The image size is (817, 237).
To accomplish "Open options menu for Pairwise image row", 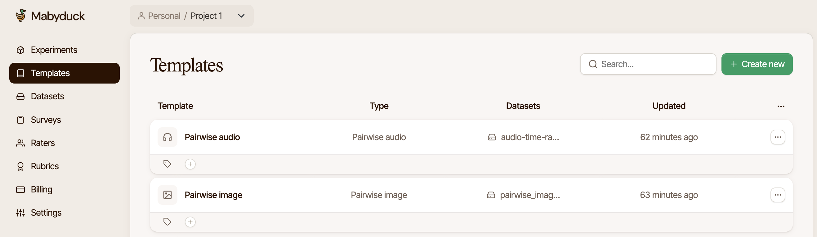I will (x=778, y=195).
